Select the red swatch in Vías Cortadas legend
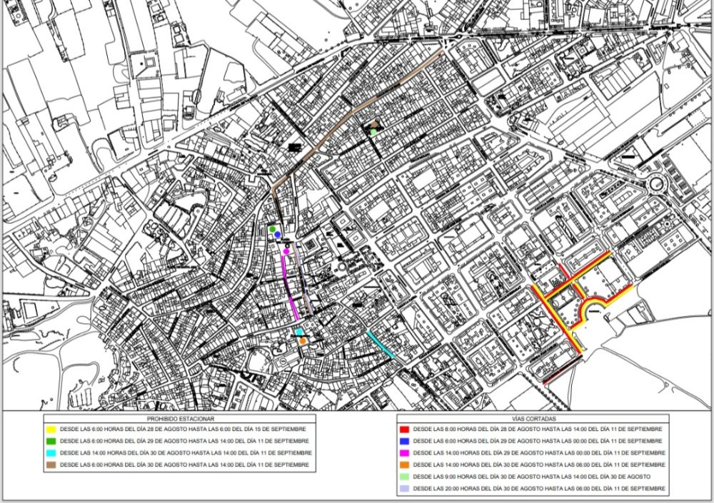This screenshot has height=503, width=714. 405,429
